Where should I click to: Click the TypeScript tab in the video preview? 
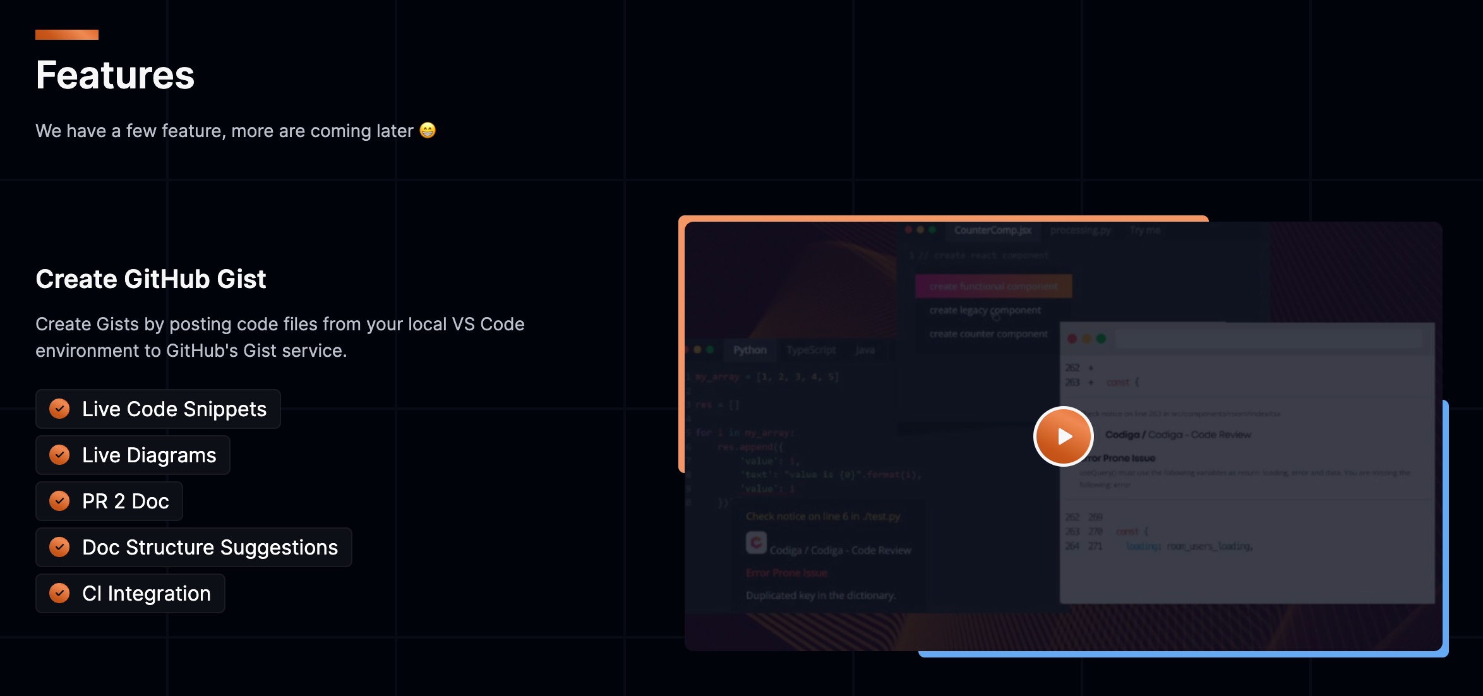click(x=811, y=350)
